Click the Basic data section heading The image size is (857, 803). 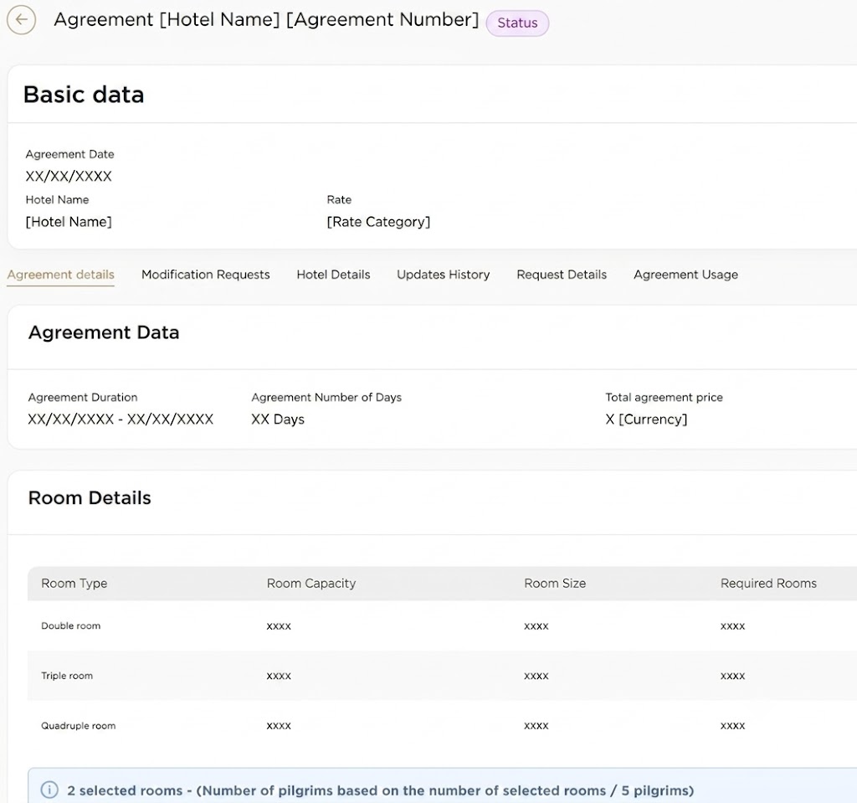(84, 95)
